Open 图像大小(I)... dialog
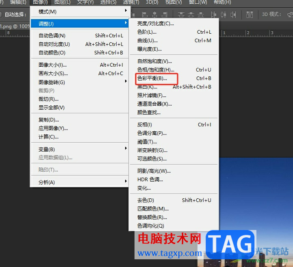Image resolution: width=293 pixels, height=267 pixels. pos(80,65)
